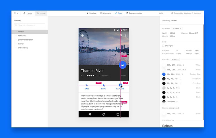Click the iPhone 6/7 canvas value
Image resolution: width=216 pixels, height=138 pixels.
coord(193,33)
